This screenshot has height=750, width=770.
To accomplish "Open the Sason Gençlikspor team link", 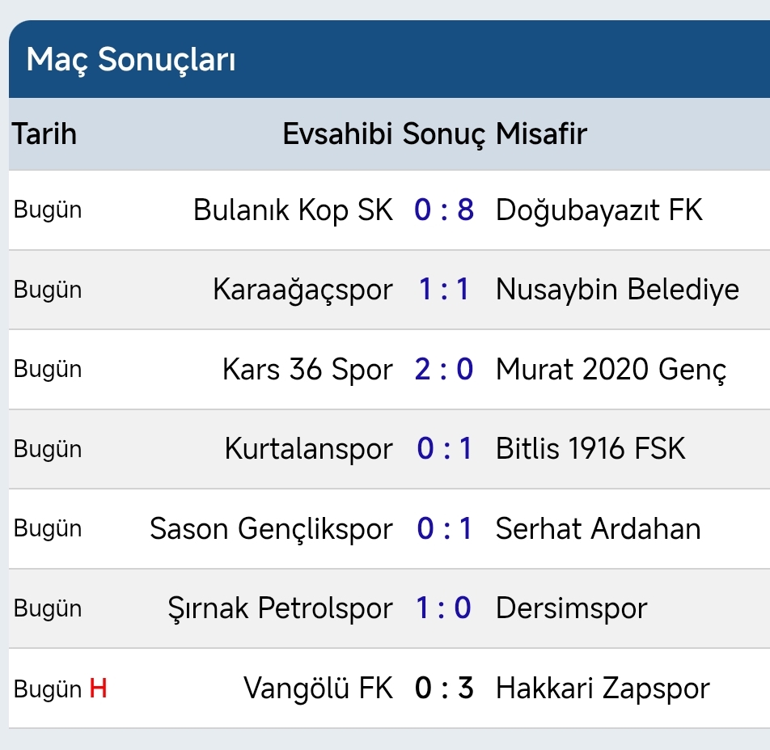I will pos(271,529).
